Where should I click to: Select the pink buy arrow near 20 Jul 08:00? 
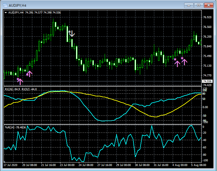[29, 74]
